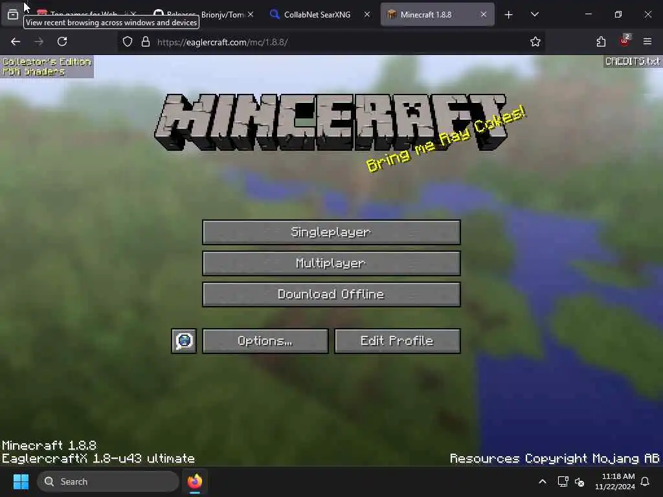Click the muted volume tray icon
663x497 pixels.
point(579,481)
